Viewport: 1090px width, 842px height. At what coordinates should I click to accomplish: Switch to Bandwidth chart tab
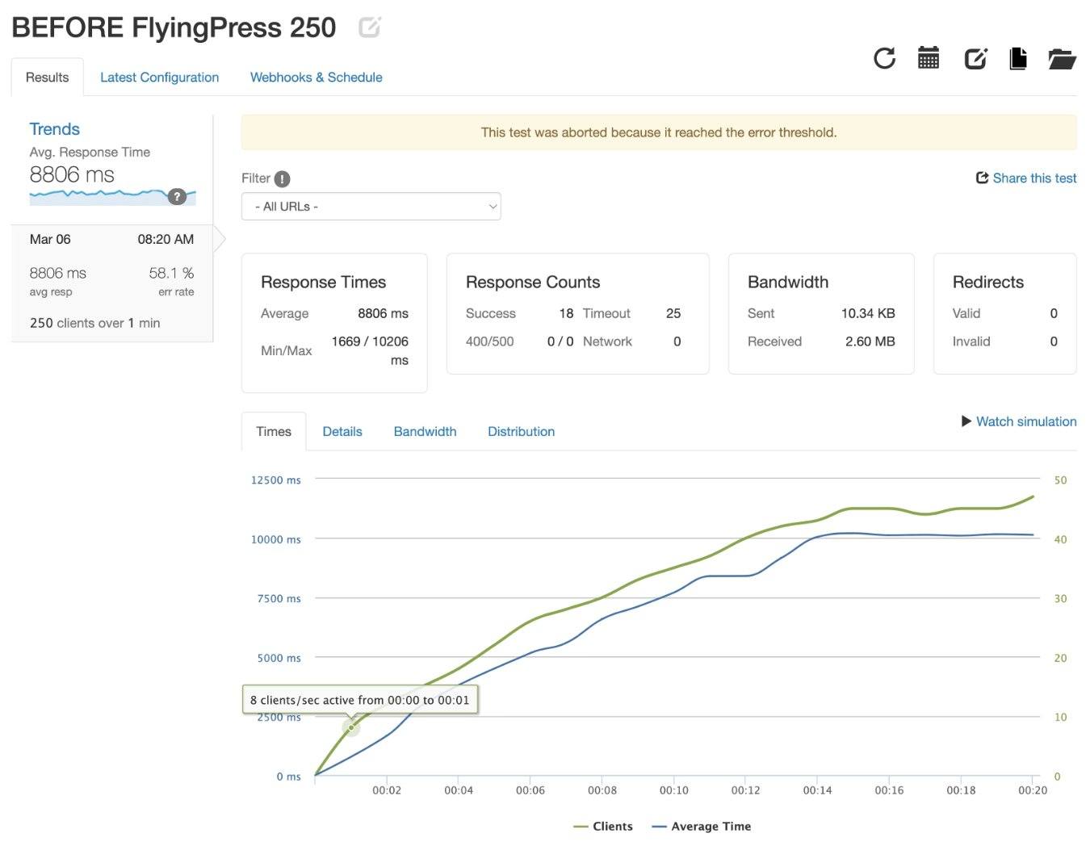click(x=425, y=432)
